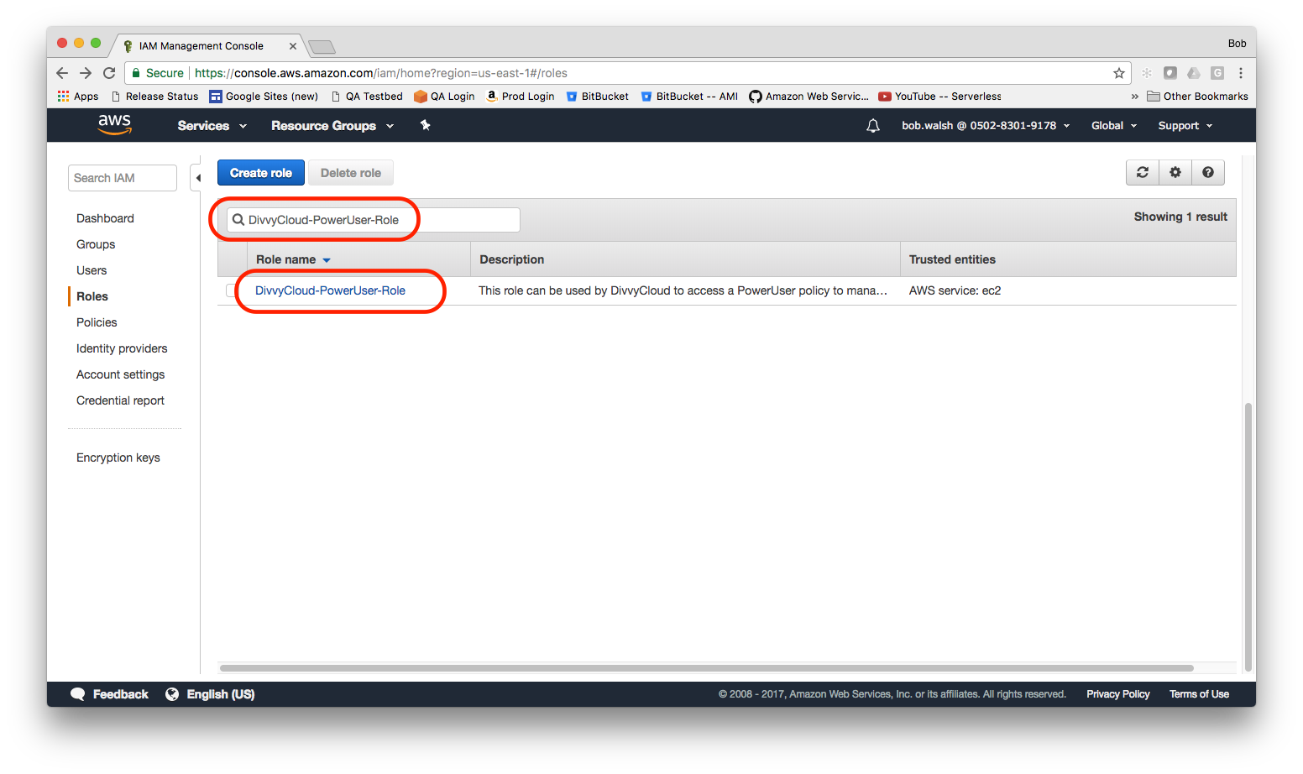
Task: Refresh the roles list with refresh icon
Action: tap(1143, 172)
